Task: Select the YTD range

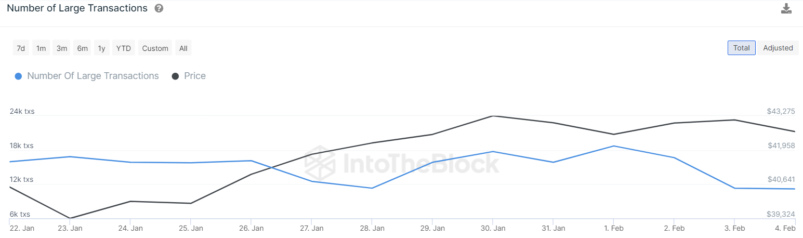Action: click(123, 48)
